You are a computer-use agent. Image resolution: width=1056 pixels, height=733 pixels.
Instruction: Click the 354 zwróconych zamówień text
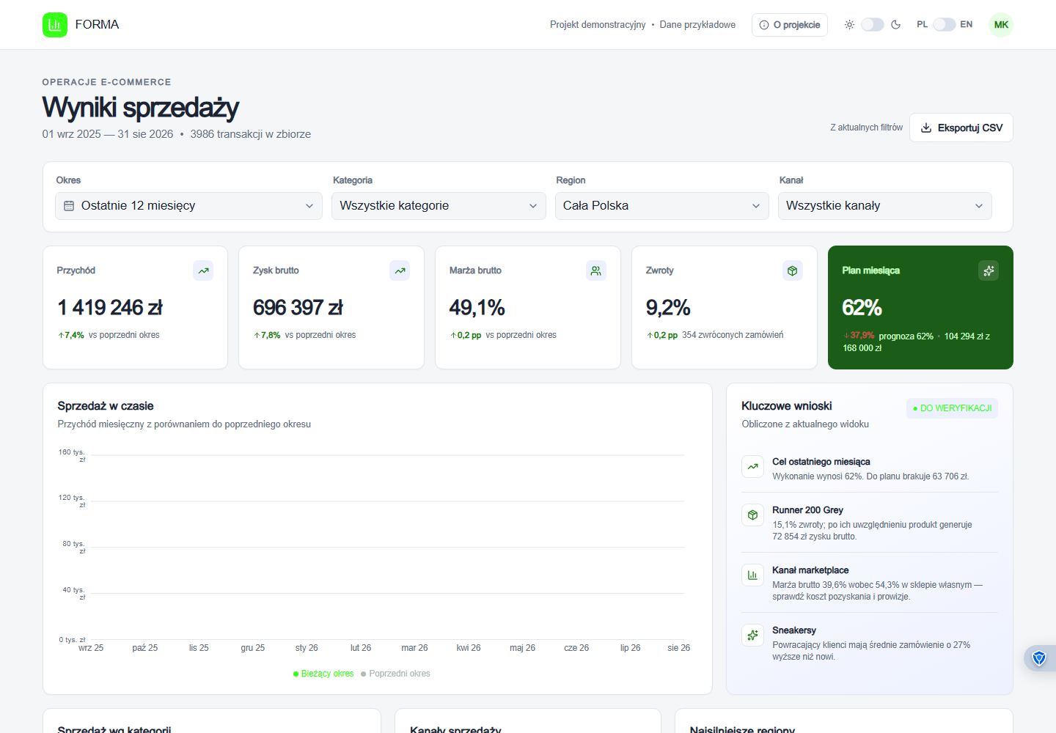pos(733,335)
